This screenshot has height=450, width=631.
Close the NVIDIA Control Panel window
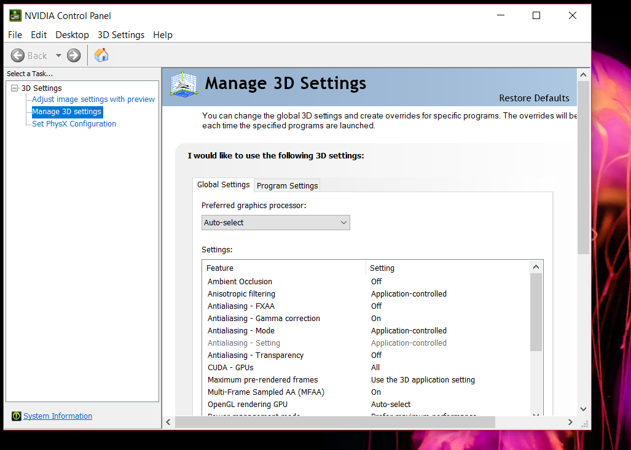[x=572, y=15]
